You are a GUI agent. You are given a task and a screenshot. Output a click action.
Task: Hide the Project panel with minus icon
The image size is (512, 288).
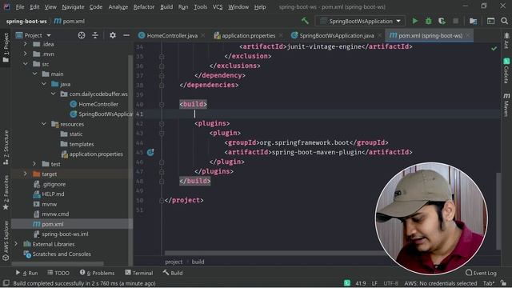tap(126, 35)
